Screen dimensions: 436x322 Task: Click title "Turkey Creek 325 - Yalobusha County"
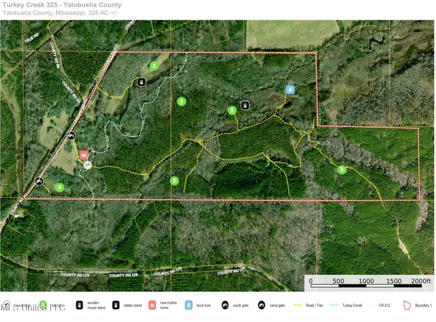click(x=62, y=5)
